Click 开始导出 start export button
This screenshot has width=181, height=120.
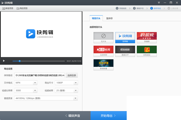pyautogui.click(x=109, y=115)
